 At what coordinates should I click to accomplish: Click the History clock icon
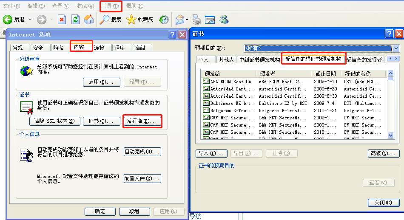click(164, 20)
